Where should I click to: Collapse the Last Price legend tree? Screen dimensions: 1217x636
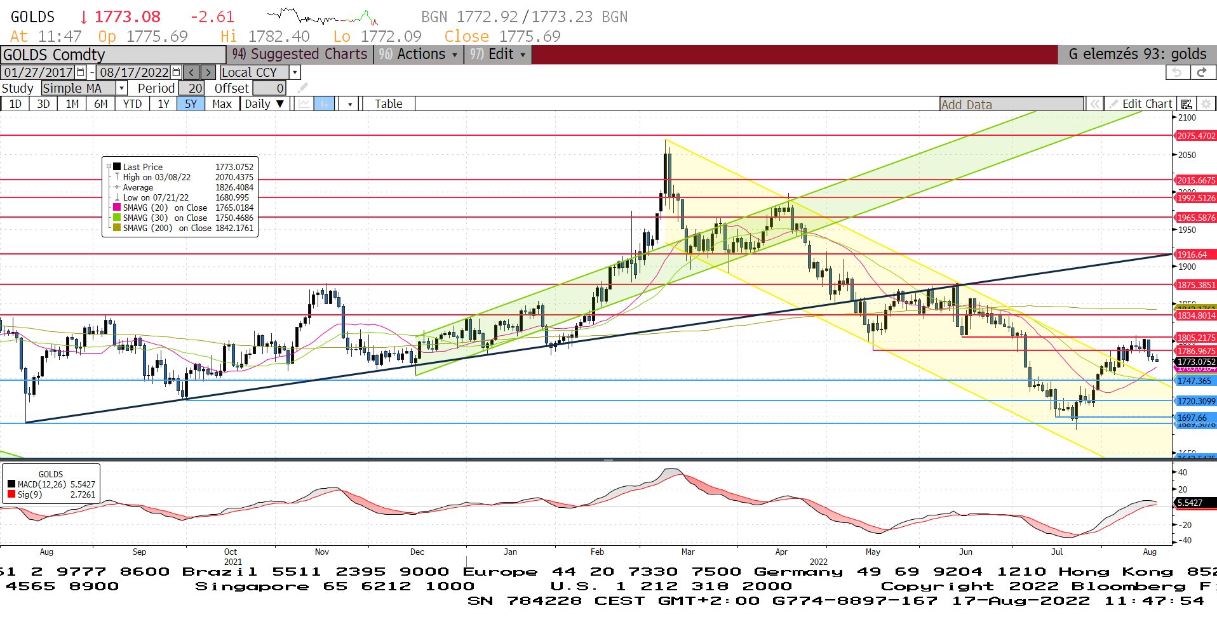pos(109,167)
